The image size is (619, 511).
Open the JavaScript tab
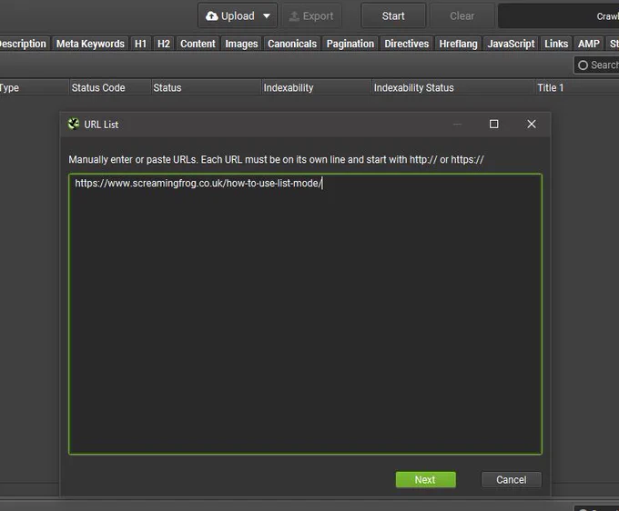511,44
